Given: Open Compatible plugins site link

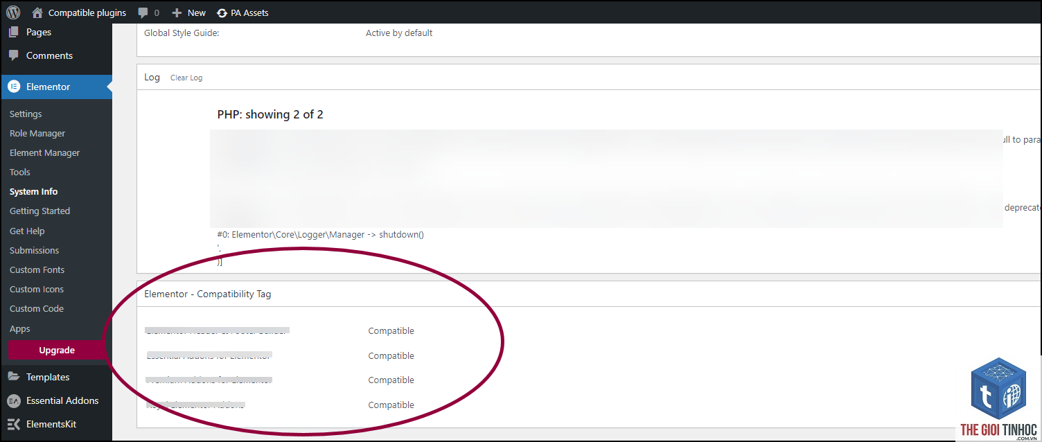Looking at the screenshot, I should 87,12.
